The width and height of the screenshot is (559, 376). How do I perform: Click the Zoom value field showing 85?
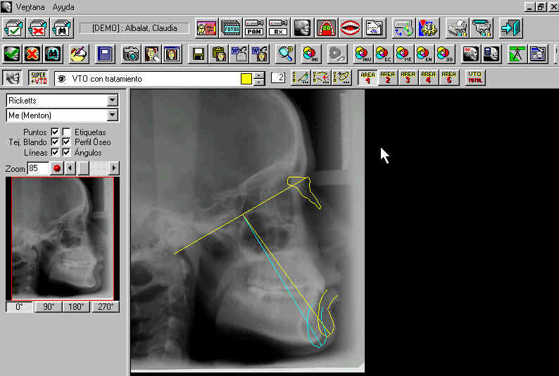tap(38, 168)
